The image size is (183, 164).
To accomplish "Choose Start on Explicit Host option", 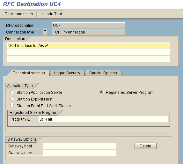I will tap(12, 99).
